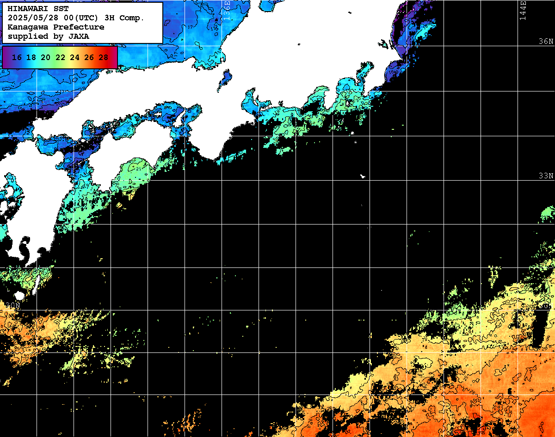Pick the 28 degree value on color scale
Viewport: 555px width, 437px height.
(x=103, y=58)
